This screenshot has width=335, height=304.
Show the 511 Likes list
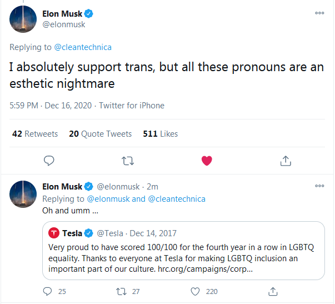coord(161,134)
